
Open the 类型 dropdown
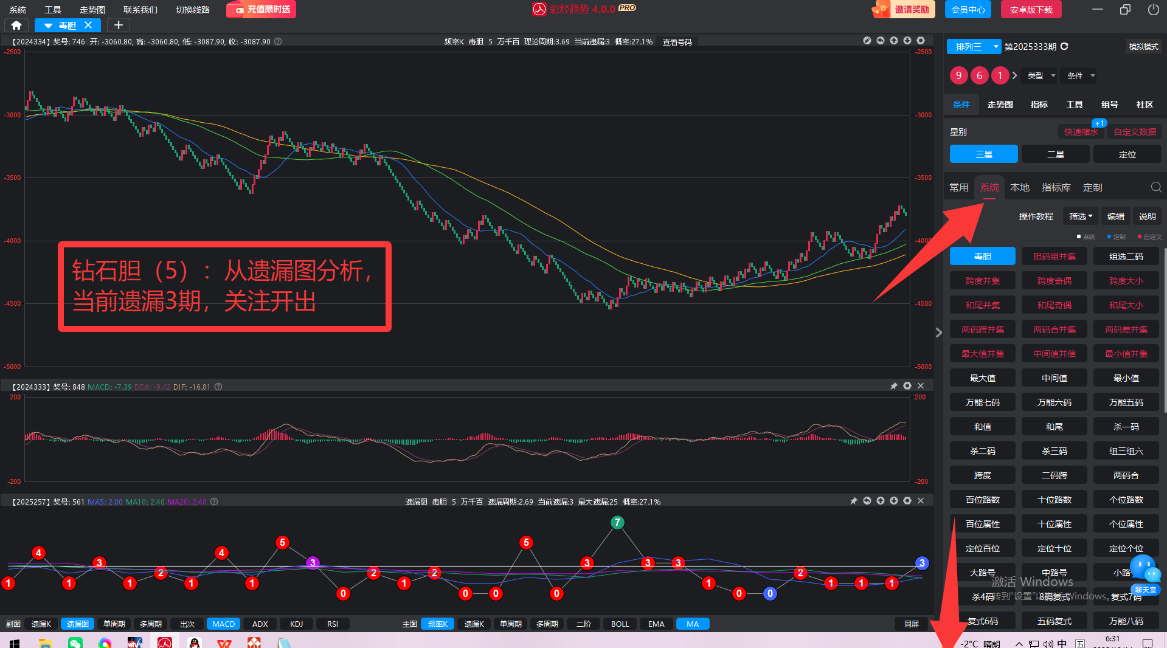1041,75
